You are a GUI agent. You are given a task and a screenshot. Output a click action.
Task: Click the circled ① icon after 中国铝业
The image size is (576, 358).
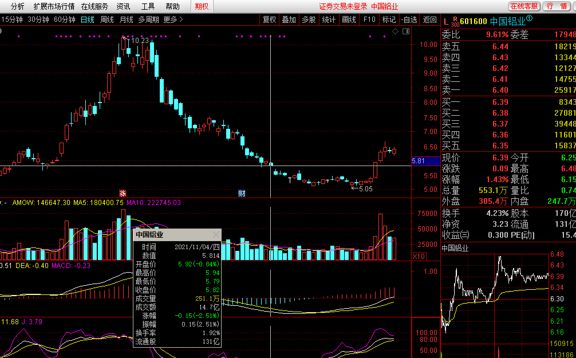[529, 18]
